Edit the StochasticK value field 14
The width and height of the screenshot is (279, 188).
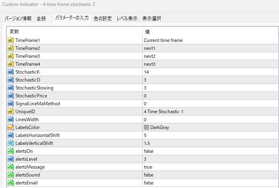tap(209, 72)
